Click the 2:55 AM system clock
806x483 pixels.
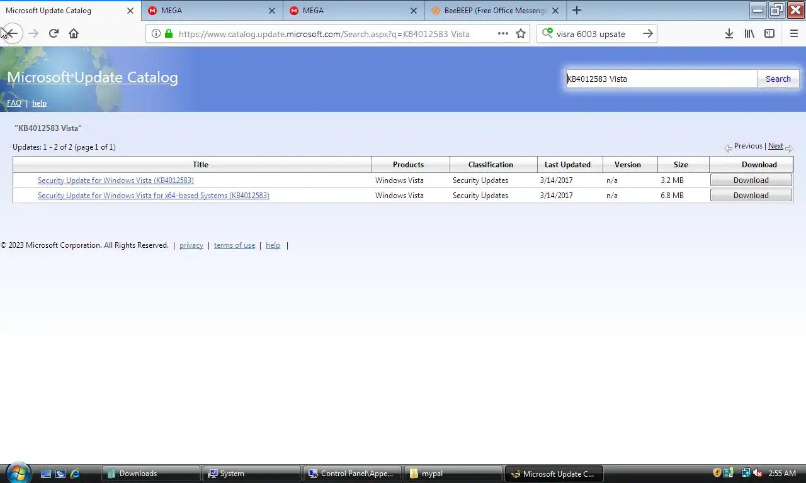coord(783,474)
